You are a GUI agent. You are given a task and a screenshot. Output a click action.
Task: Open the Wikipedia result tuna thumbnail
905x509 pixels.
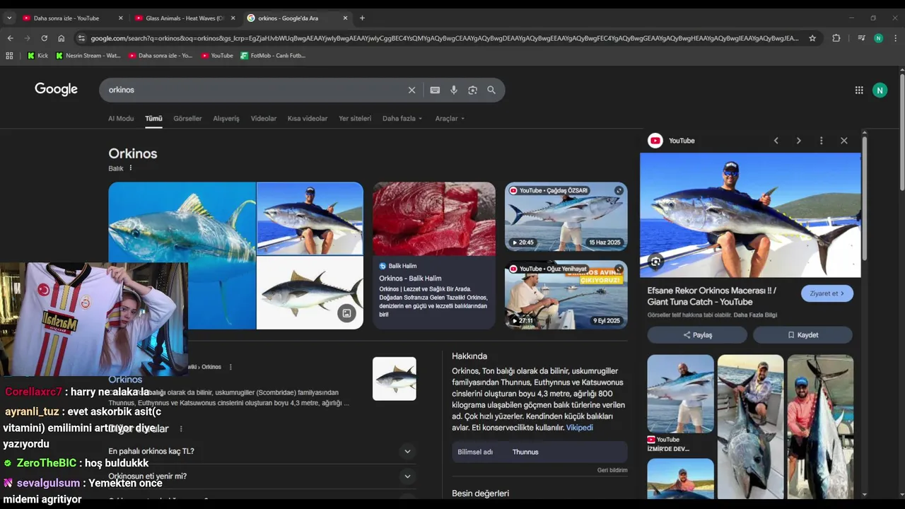tap(395, 379)
